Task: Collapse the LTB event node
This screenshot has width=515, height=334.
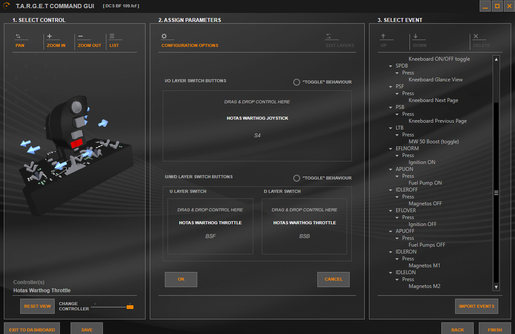Action: (391, 128)
